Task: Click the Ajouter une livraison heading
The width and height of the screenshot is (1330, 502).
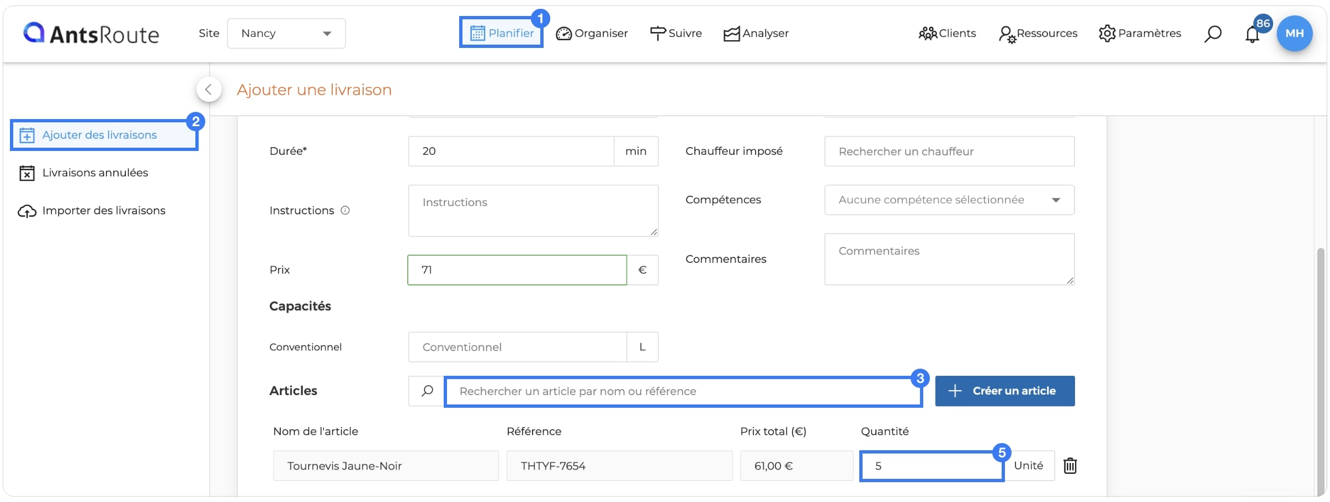Action: click(x=314, y=90)
